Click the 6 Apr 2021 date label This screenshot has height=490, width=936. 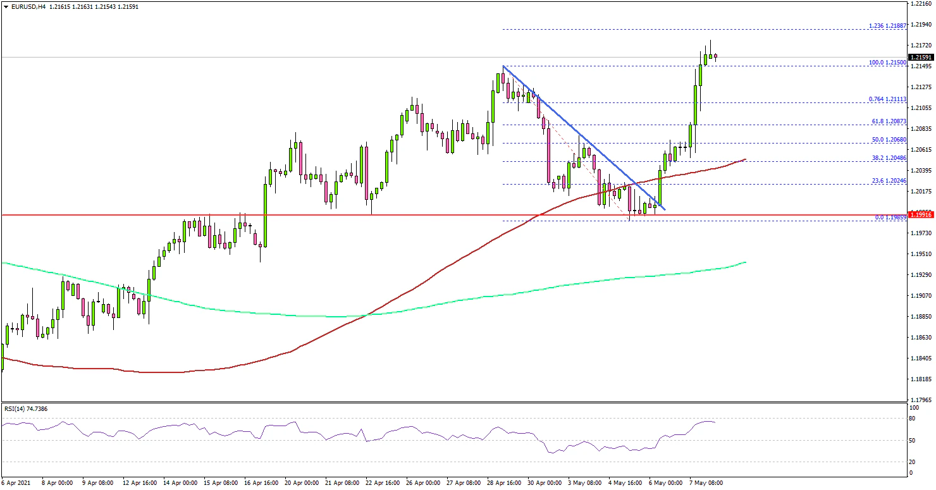click(x=17, y=482)
